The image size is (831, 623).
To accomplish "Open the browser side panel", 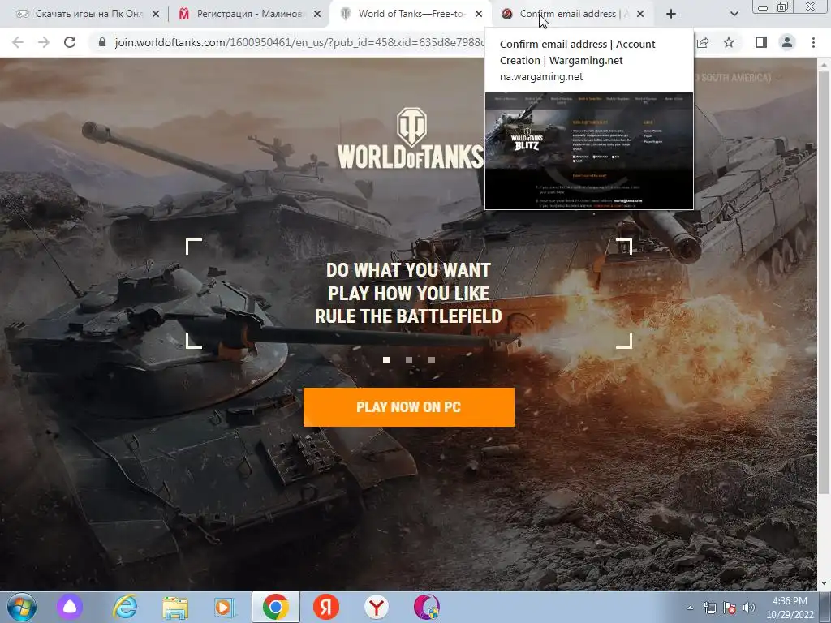I will point(761,42).
